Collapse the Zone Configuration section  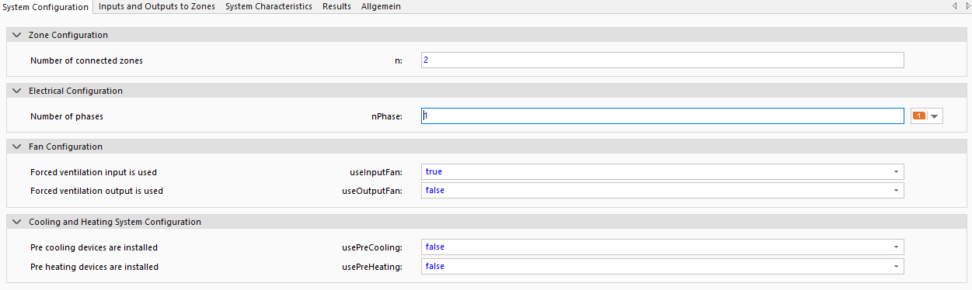[x=17, y=35]
